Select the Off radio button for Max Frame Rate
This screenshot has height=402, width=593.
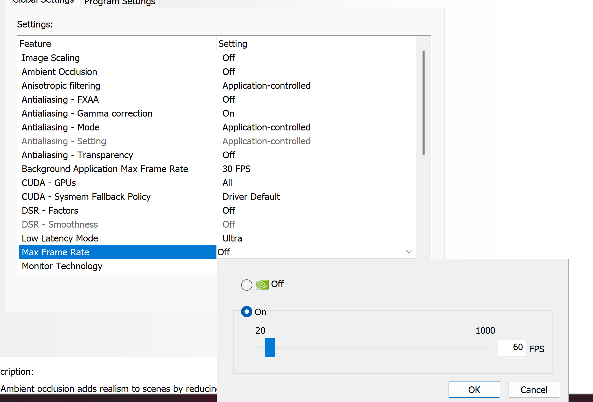[247, 285]
